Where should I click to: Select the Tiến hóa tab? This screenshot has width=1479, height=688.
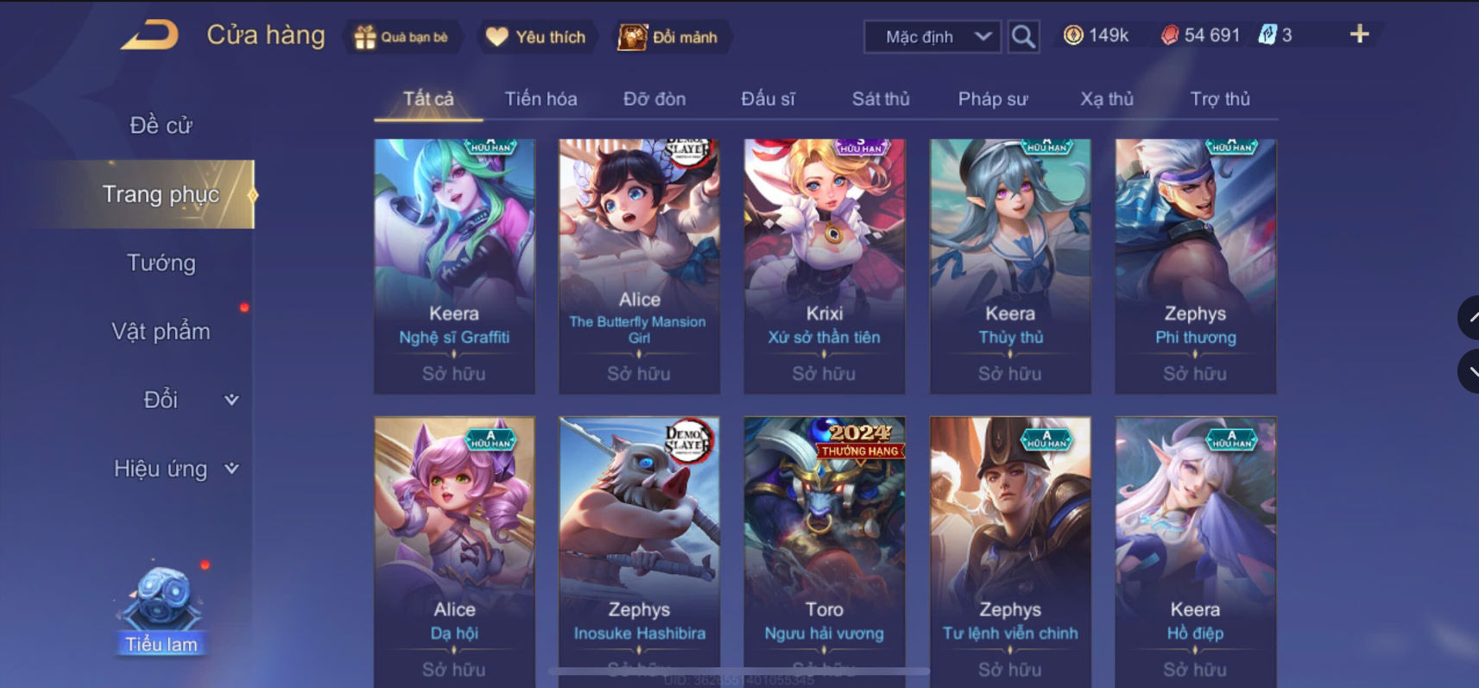pos(540,98)
